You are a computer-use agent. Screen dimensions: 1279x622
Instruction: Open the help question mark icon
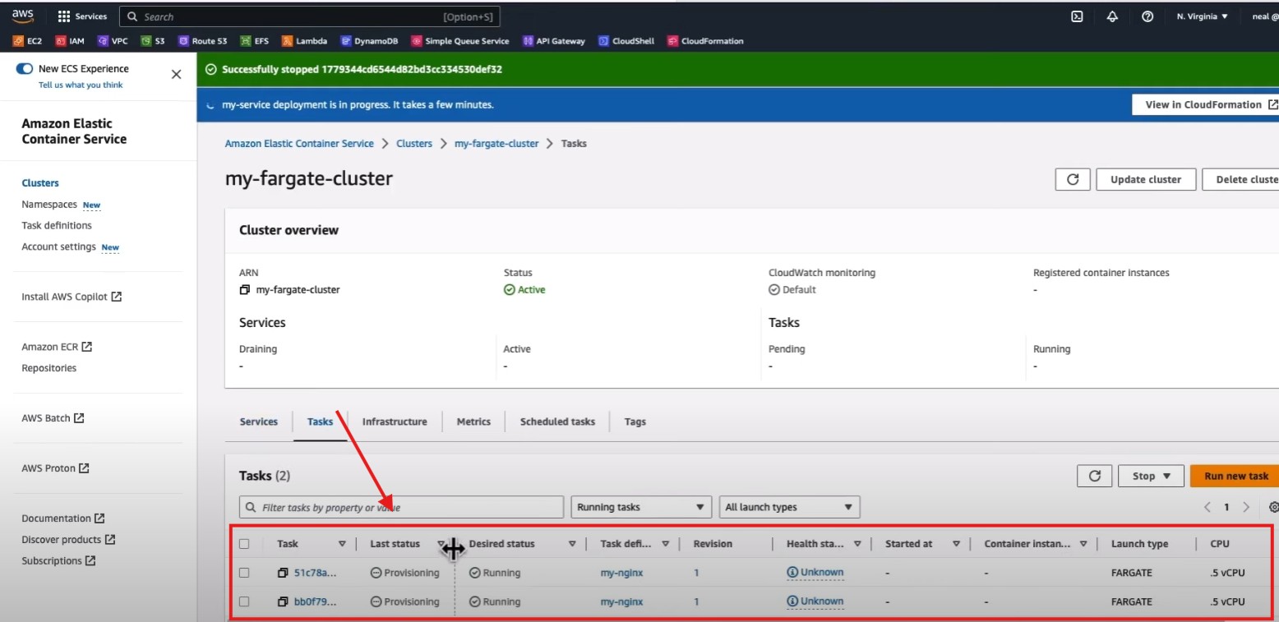[x=1147, y=16]
